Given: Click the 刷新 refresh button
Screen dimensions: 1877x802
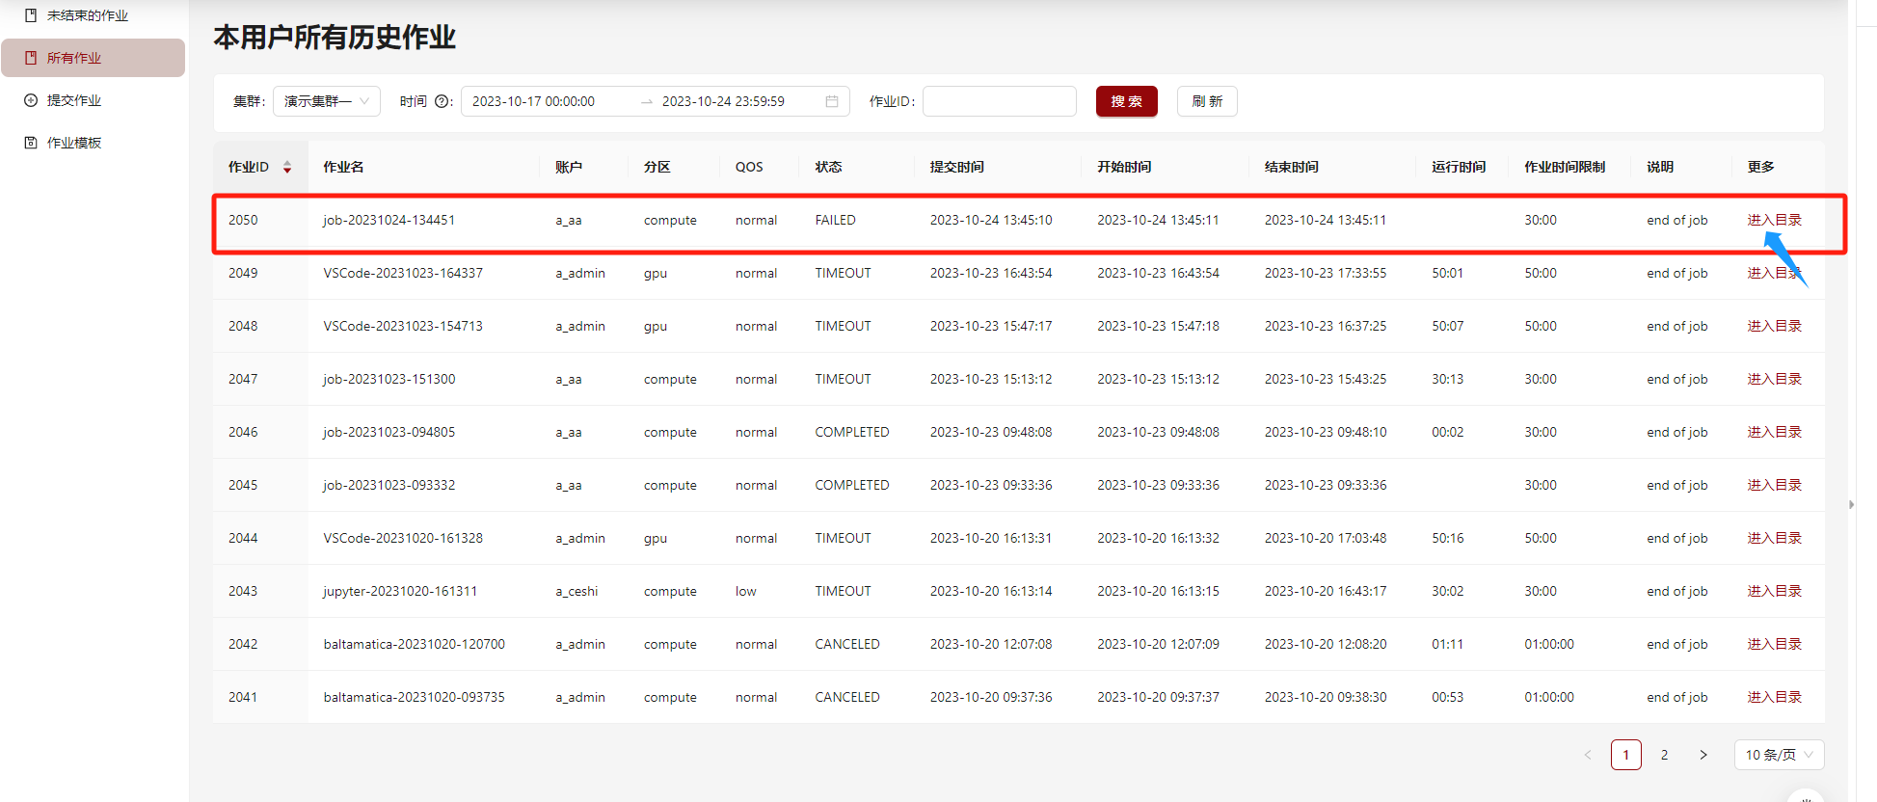Looking at the screenshot, I should [x=1207, y=101].
